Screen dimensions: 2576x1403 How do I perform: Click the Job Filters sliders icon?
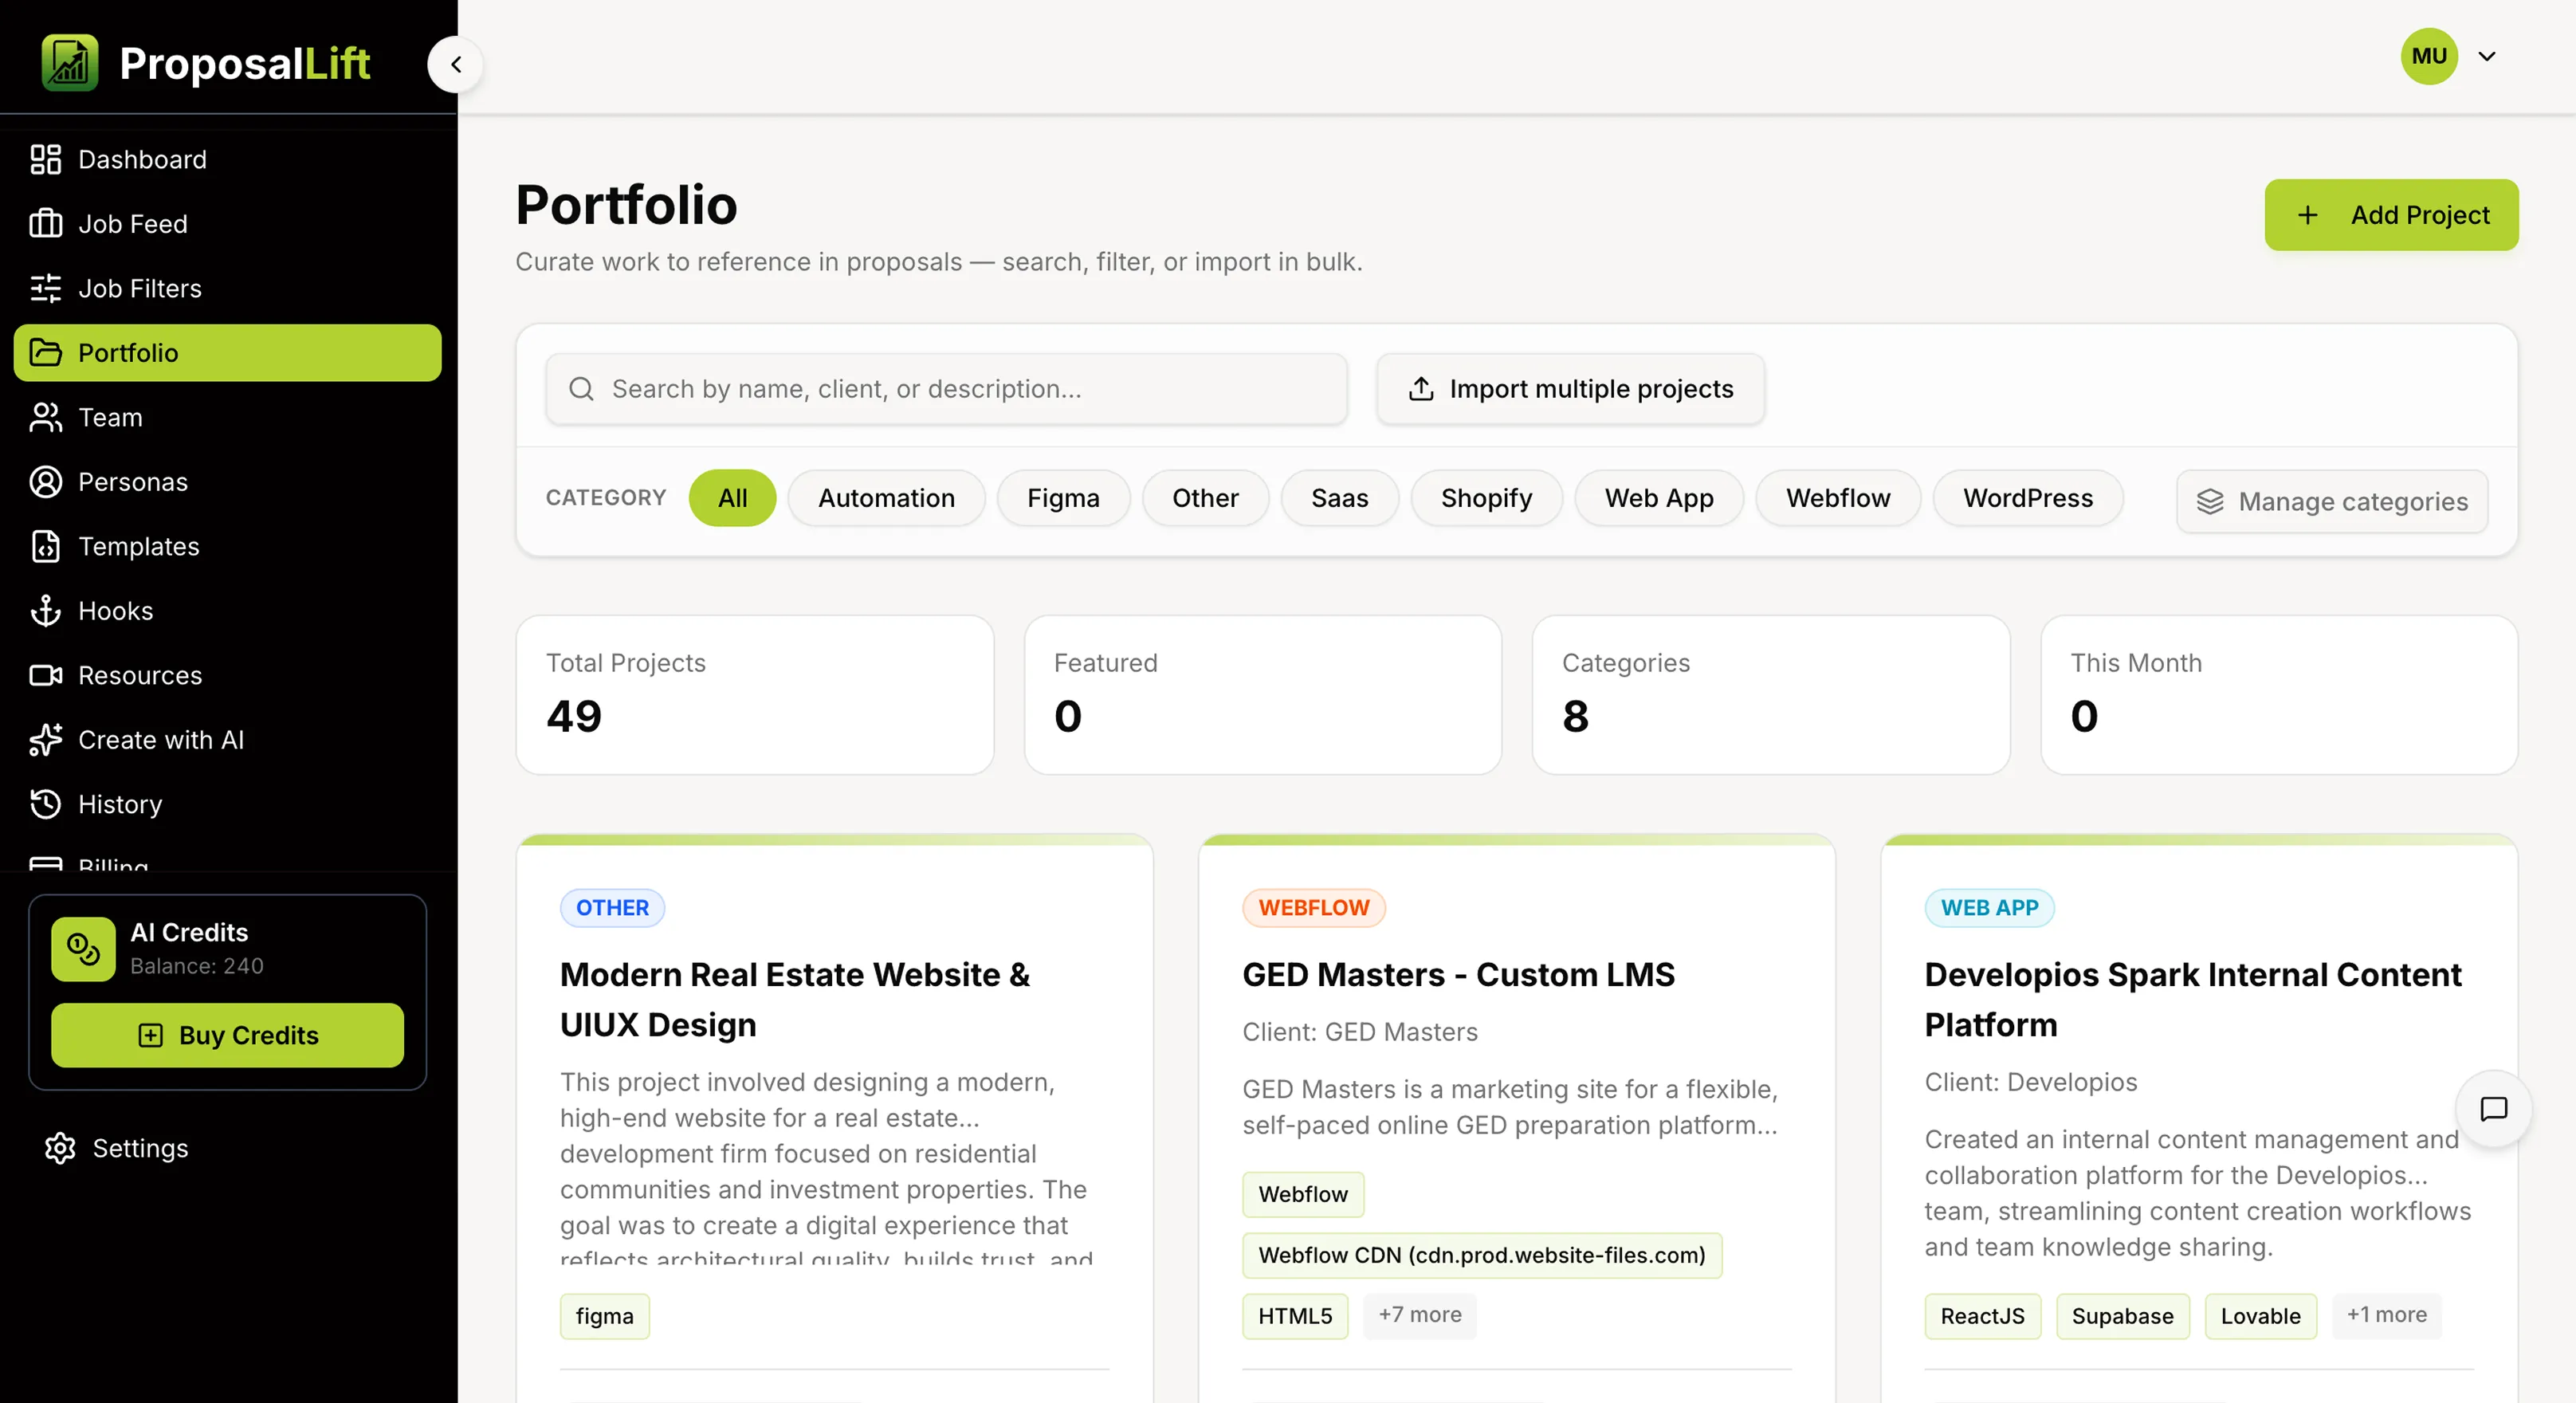coord(45,288)
